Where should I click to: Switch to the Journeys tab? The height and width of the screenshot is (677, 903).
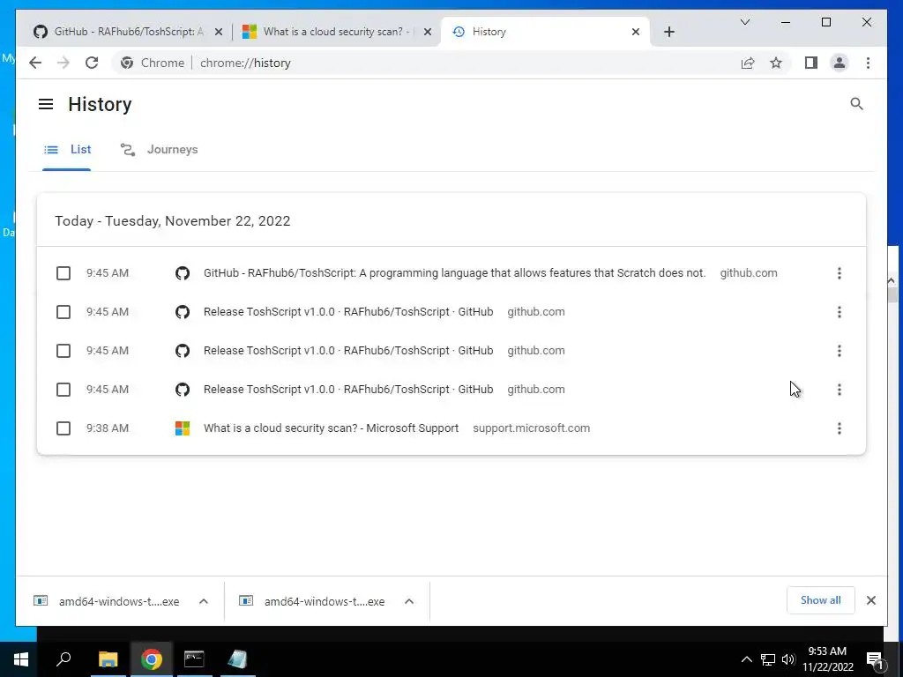(159, 150)
